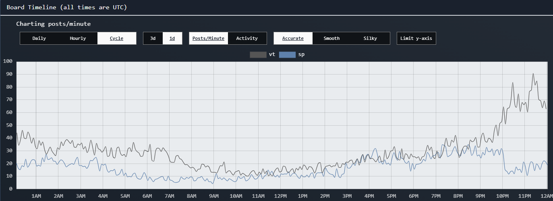Select Silky smoothing option
Viewport: 553px width, 201px height.
coord(370,38)
